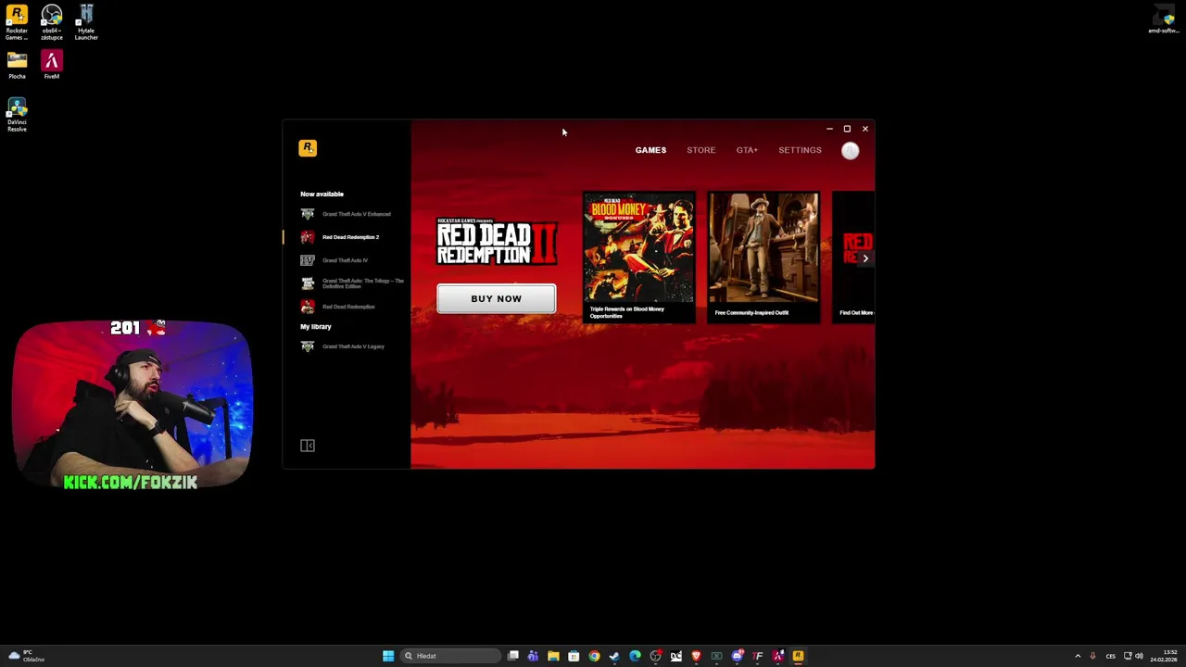Open the GTA+ tab
This screenshot has width=1186, height=667.
tap(747, 150)
